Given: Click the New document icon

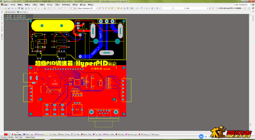Looking at the screenshot, I should (x=2, y=8).
